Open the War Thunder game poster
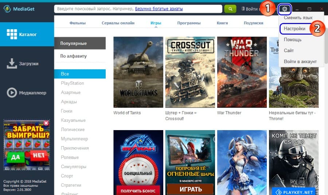328x195 pixels. click(242, 72)
